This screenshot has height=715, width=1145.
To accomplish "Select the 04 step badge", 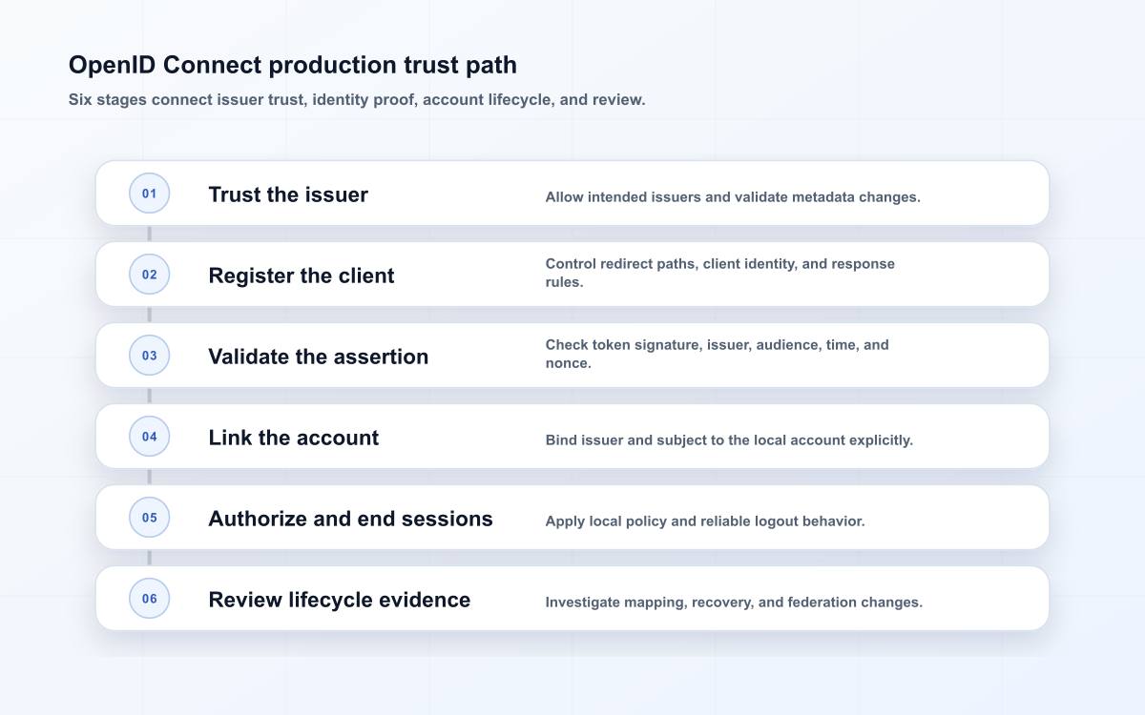I will tap(150, 437).
